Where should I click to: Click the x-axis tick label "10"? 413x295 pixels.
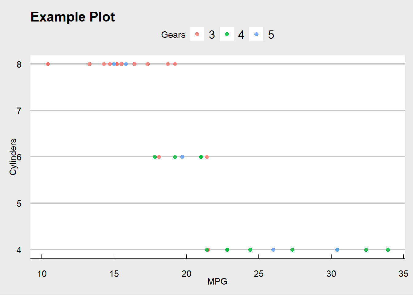click(x=42, y=273)
